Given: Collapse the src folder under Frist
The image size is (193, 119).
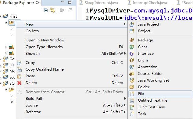Looking at the screenshot, I should coord(6,23).
